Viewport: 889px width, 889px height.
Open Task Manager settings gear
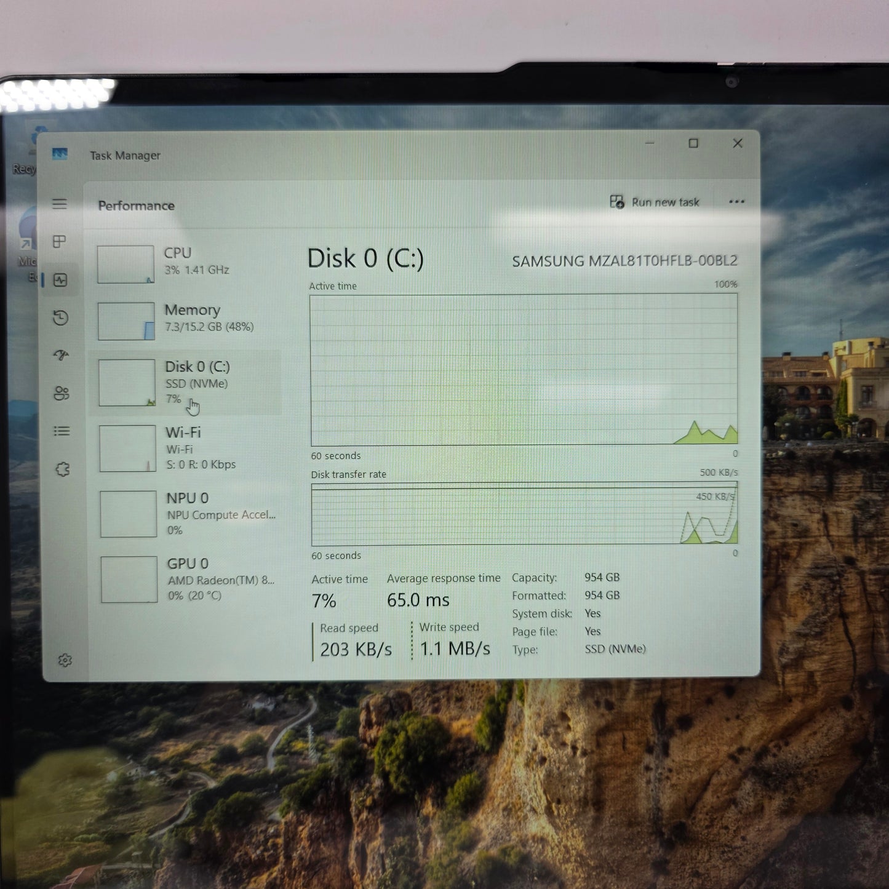(x=65, y=660)
